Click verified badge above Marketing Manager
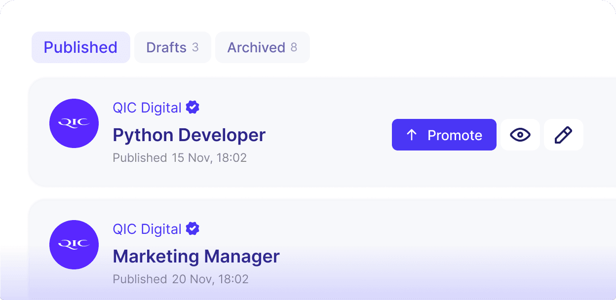616x300 pixels. click(x=192, y=229)
